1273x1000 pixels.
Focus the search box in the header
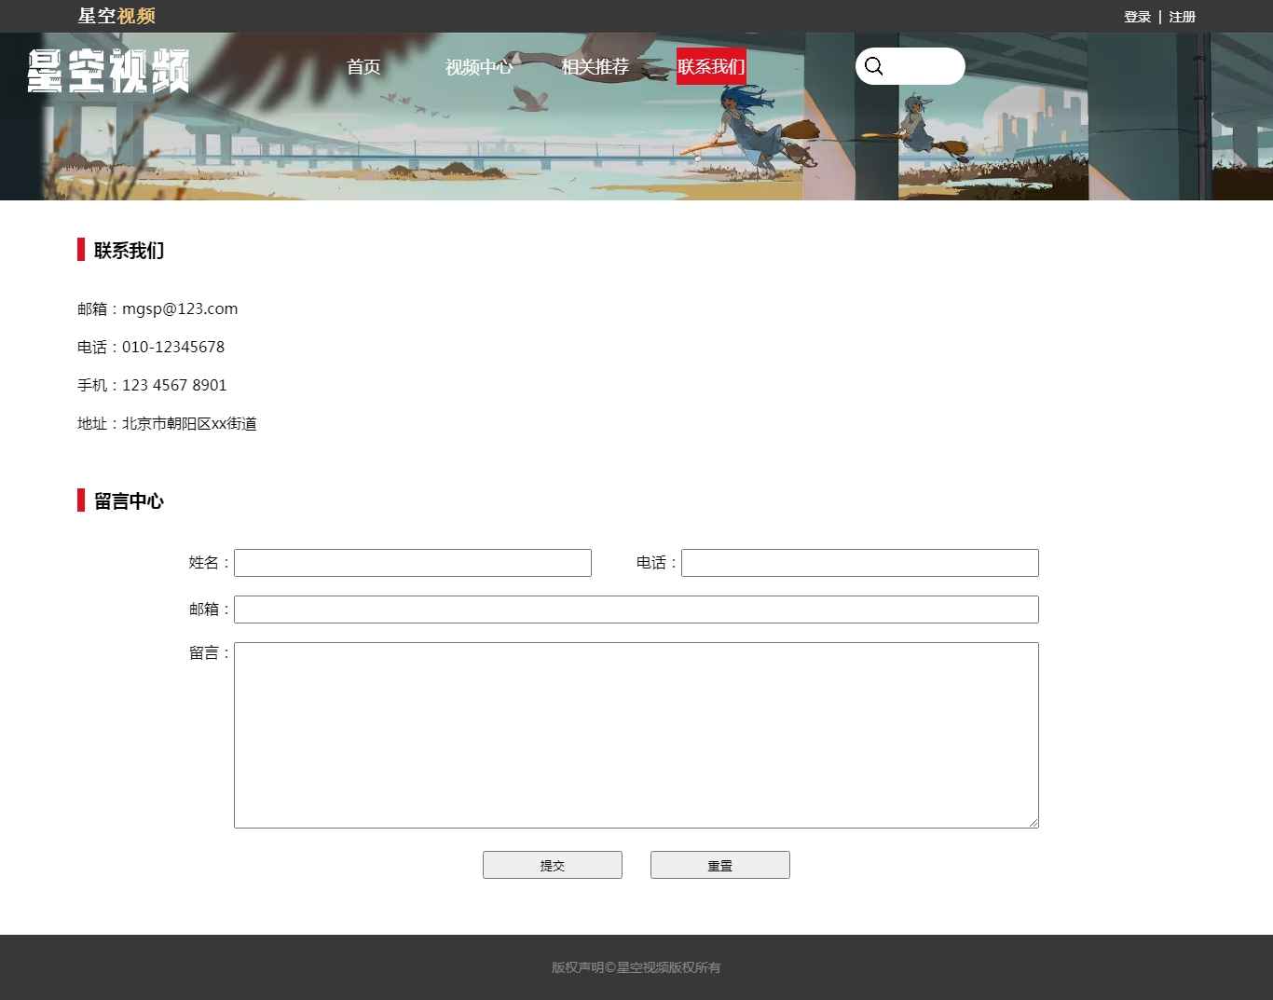pos(923,66)
